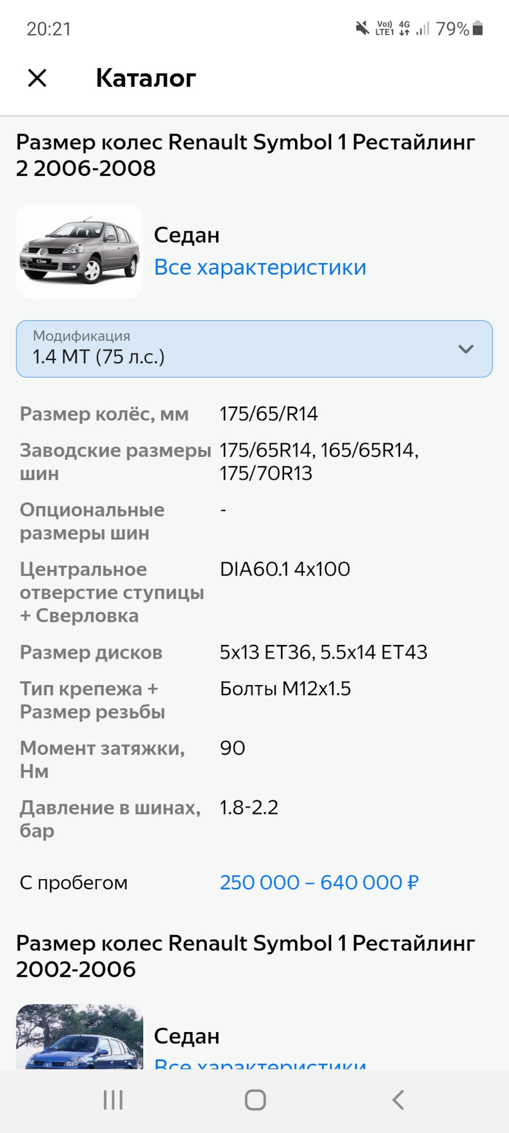Open the Модификация 1.4 MT dropdown
Screen dimensions: 509x1133
(254, 349)
